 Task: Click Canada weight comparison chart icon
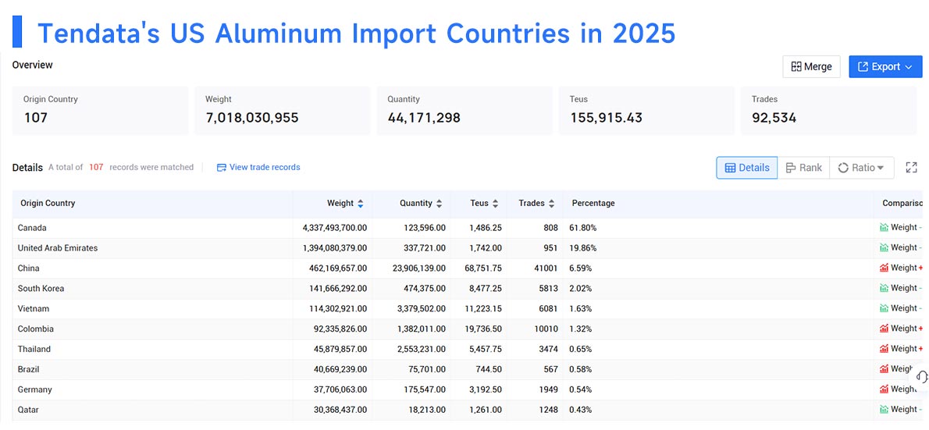pyautogui.click(x=884, y=227)
